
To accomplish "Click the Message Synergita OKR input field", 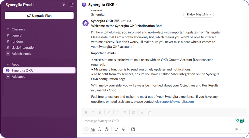I will (158, 121).
